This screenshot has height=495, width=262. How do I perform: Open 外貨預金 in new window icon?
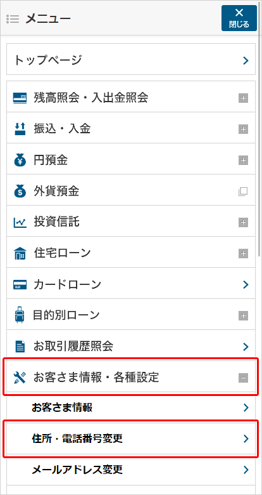[x=243, y=191]
